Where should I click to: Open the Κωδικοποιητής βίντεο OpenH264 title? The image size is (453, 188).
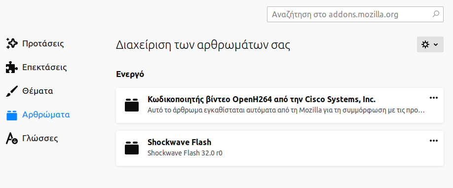coord(262,100)
